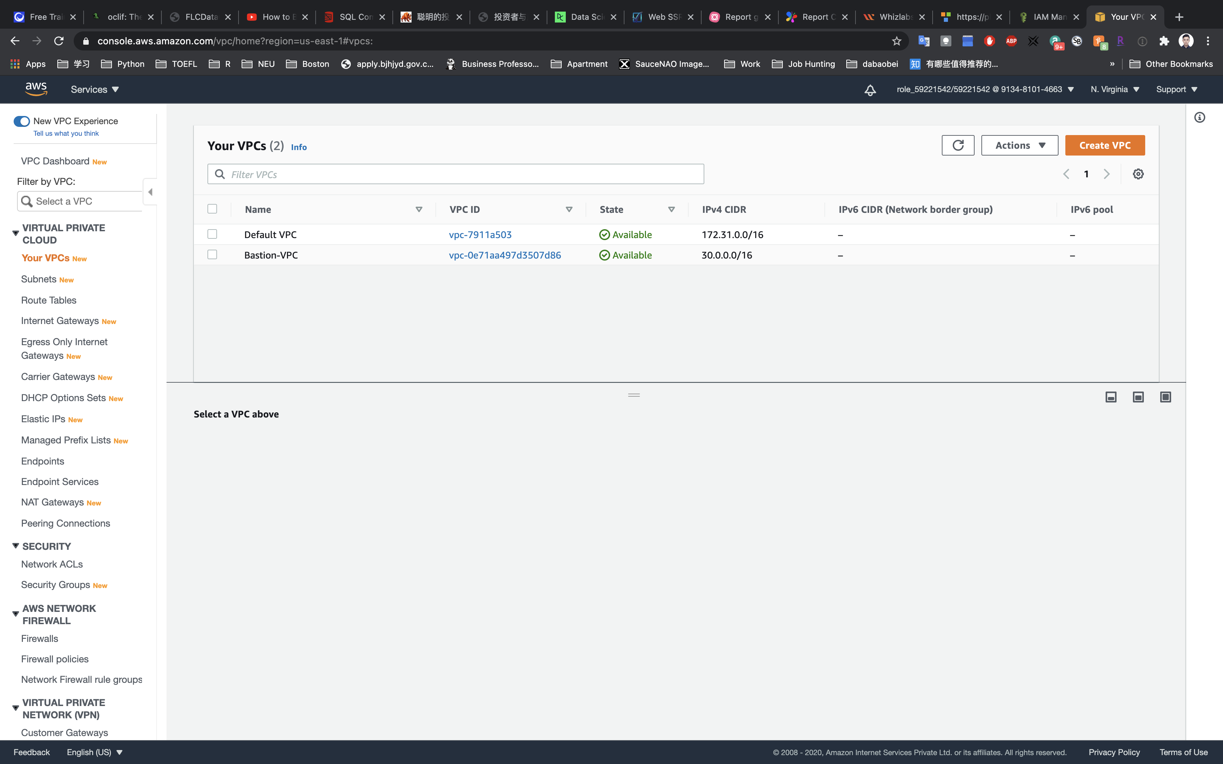Open the Services menu
1223x764 pixels.
coord(95,89)
